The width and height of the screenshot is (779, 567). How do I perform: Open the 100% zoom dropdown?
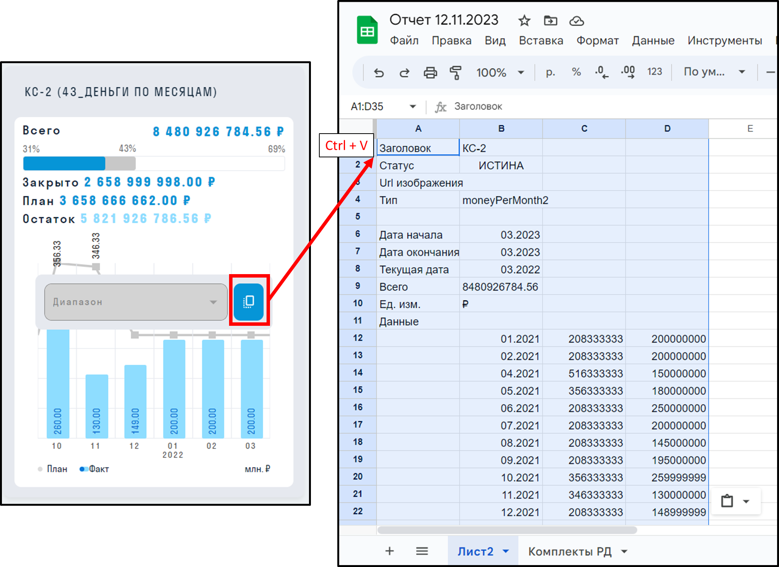click(x=500, y=72)
